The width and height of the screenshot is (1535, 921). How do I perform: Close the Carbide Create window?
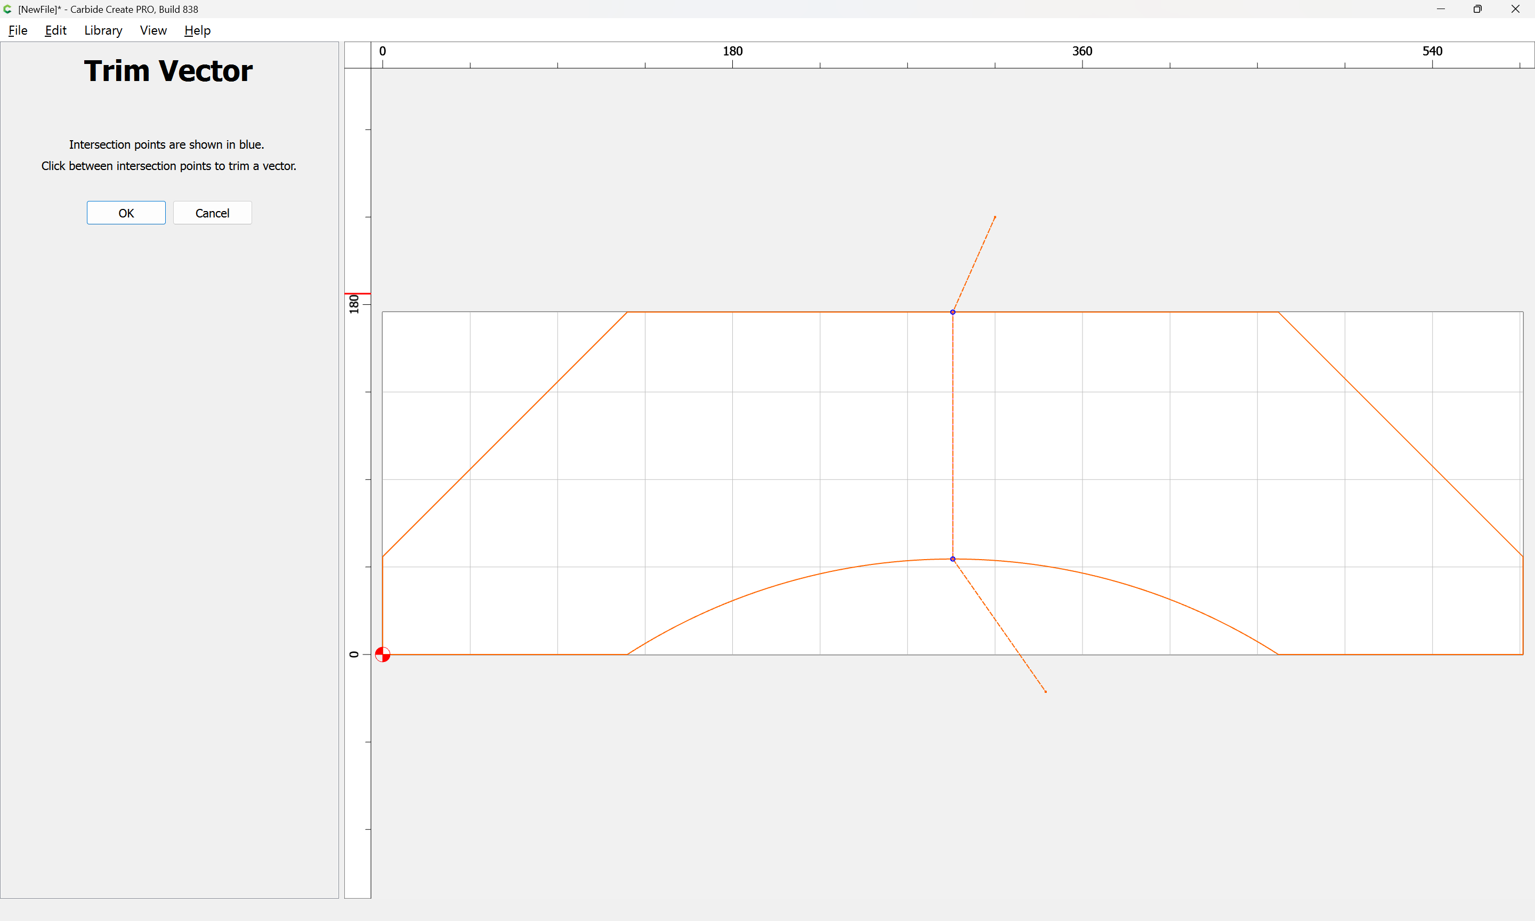pos(1515,9)
